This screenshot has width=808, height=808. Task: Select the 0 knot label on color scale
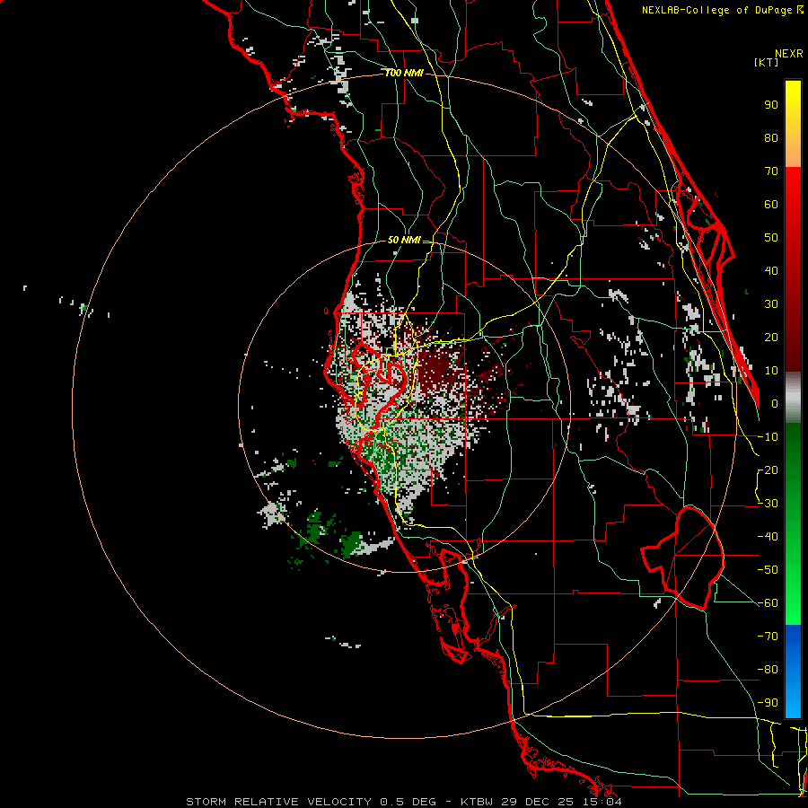click(x=775, y=404)
